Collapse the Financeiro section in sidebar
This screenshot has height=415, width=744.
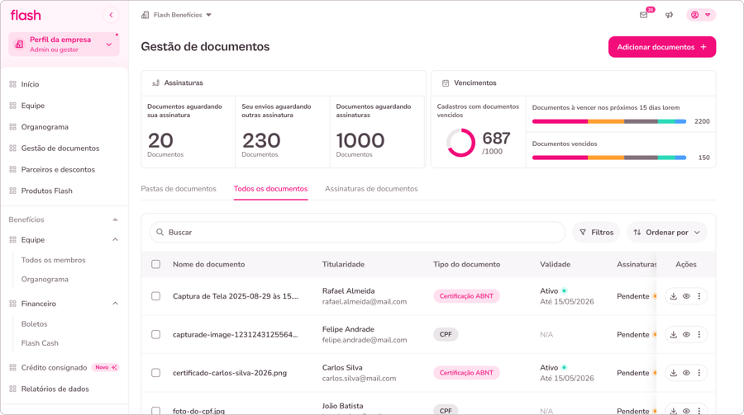[115, 304]
